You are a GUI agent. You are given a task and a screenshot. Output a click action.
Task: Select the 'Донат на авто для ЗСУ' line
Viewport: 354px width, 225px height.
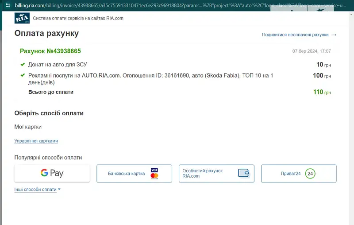pyautogui.click(x=58, y=65)
